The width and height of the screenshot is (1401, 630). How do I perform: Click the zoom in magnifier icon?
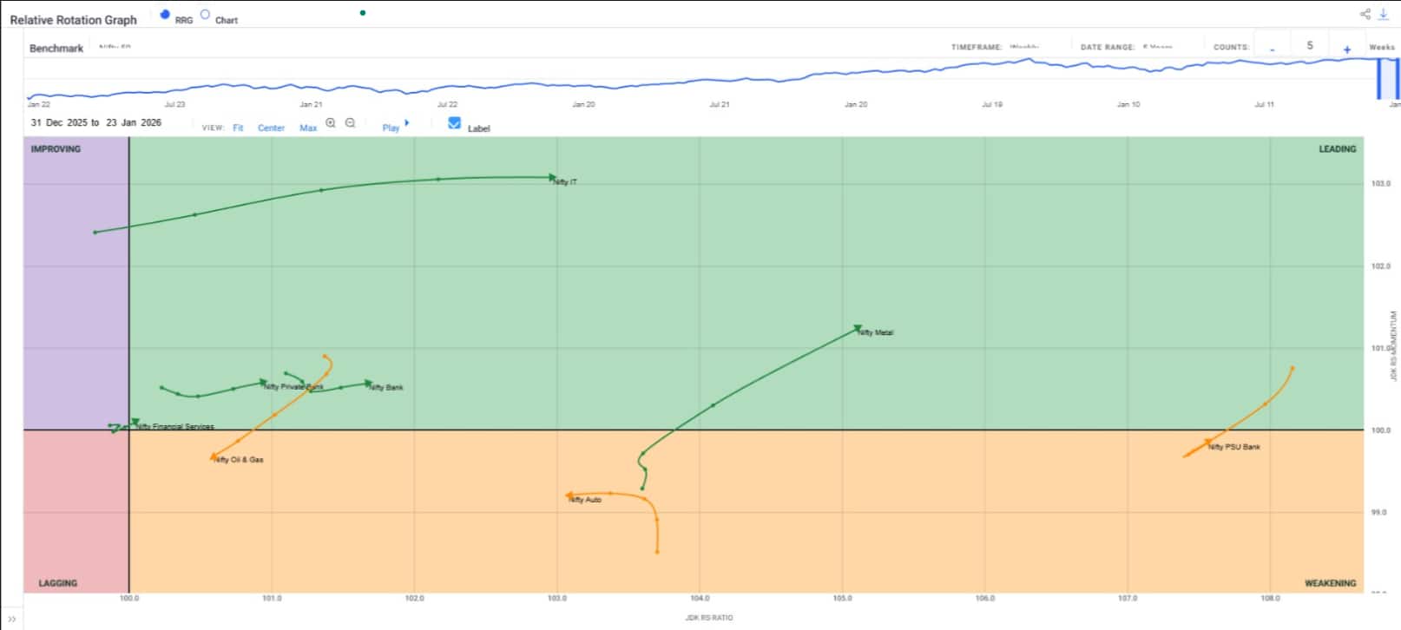[331, 123]
